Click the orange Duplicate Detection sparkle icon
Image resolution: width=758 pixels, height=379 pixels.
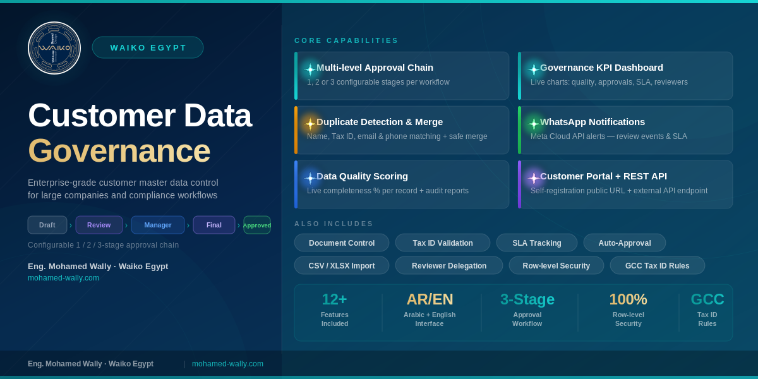coord(310,124)
